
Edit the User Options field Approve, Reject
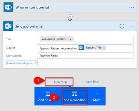click(x=85, y=56)
